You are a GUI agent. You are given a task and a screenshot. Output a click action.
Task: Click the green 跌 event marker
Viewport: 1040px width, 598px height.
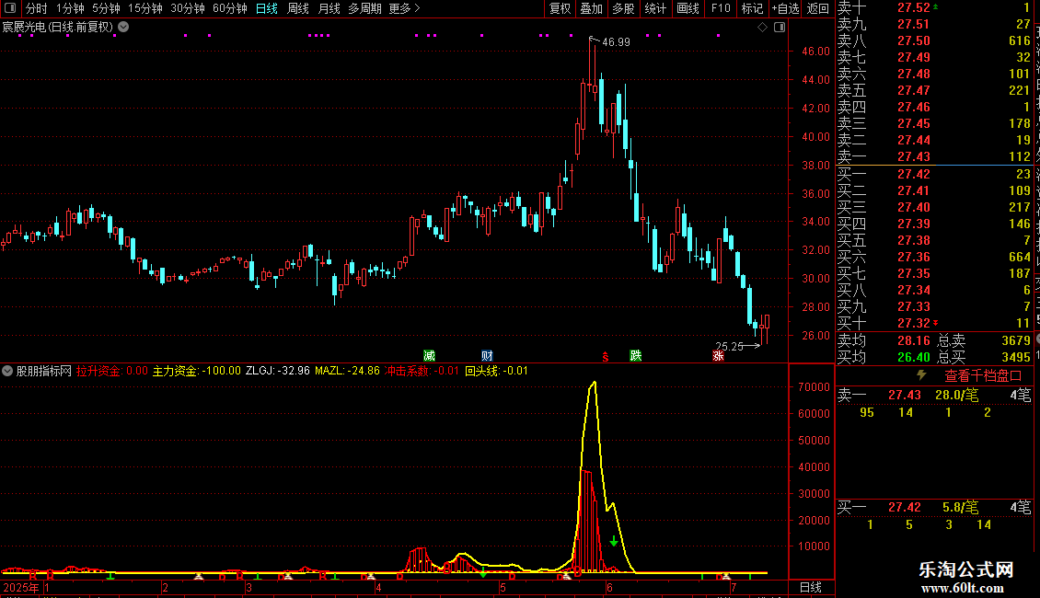coord(635,356)
